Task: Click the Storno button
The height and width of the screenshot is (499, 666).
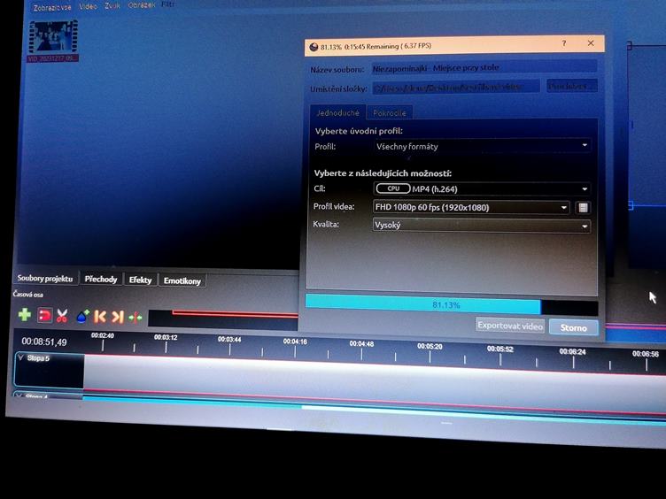Action: pos(573,327)
